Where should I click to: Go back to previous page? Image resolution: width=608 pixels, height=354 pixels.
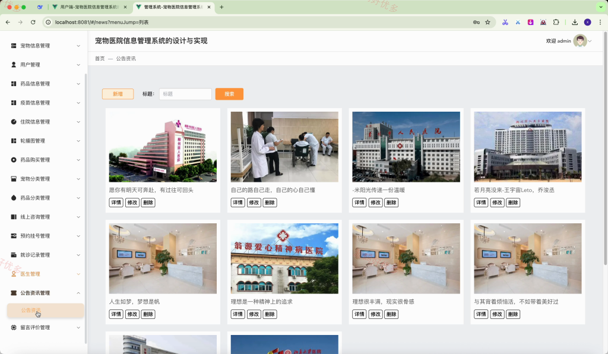coord(8,22)
